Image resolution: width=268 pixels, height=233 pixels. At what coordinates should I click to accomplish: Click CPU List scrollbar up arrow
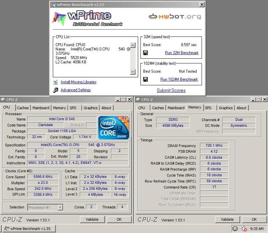click(x=133, y=45)
